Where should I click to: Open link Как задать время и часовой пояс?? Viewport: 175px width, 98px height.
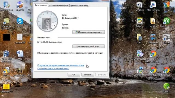point(53,69)
